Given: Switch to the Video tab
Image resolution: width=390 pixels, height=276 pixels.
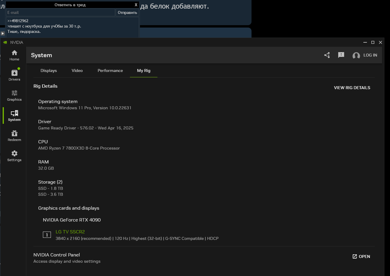Looking at the screenshot, I should (x=77, y=70).
